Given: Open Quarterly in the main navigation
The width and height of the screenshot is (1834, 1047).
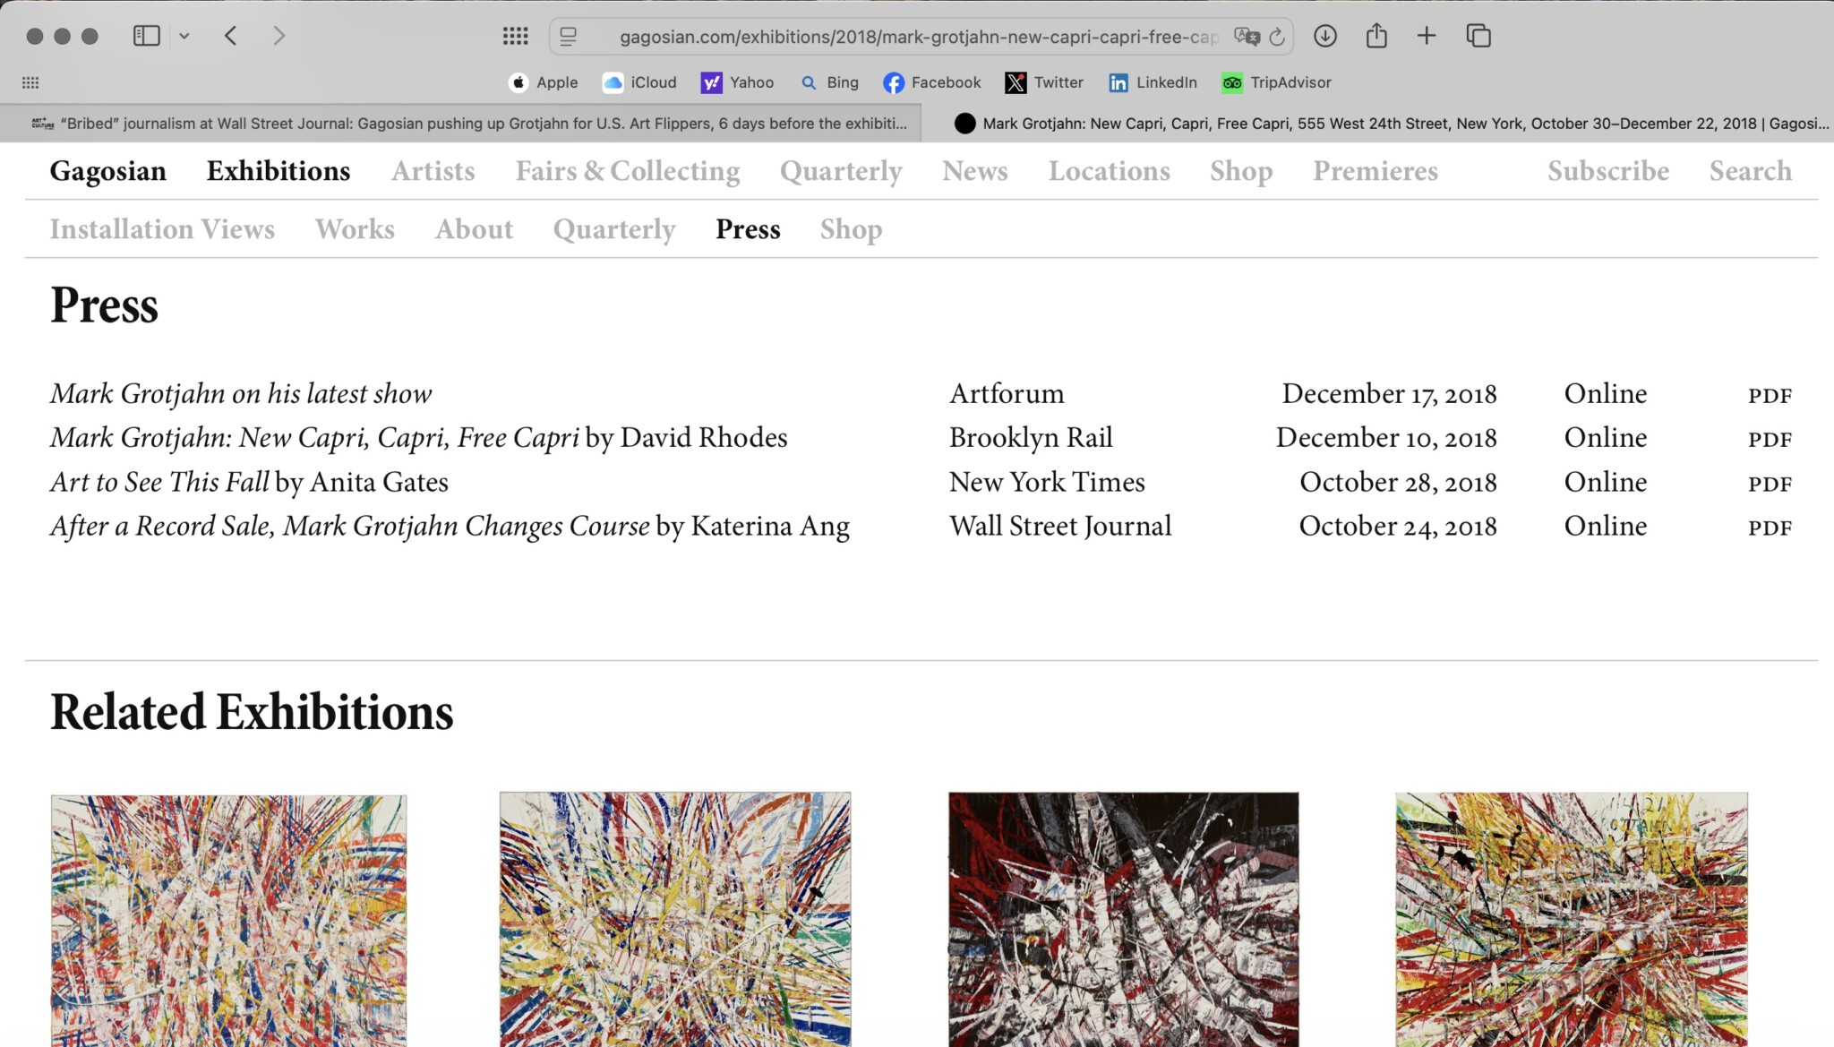Looking at the screenshot, I should [x=841, y=171].
